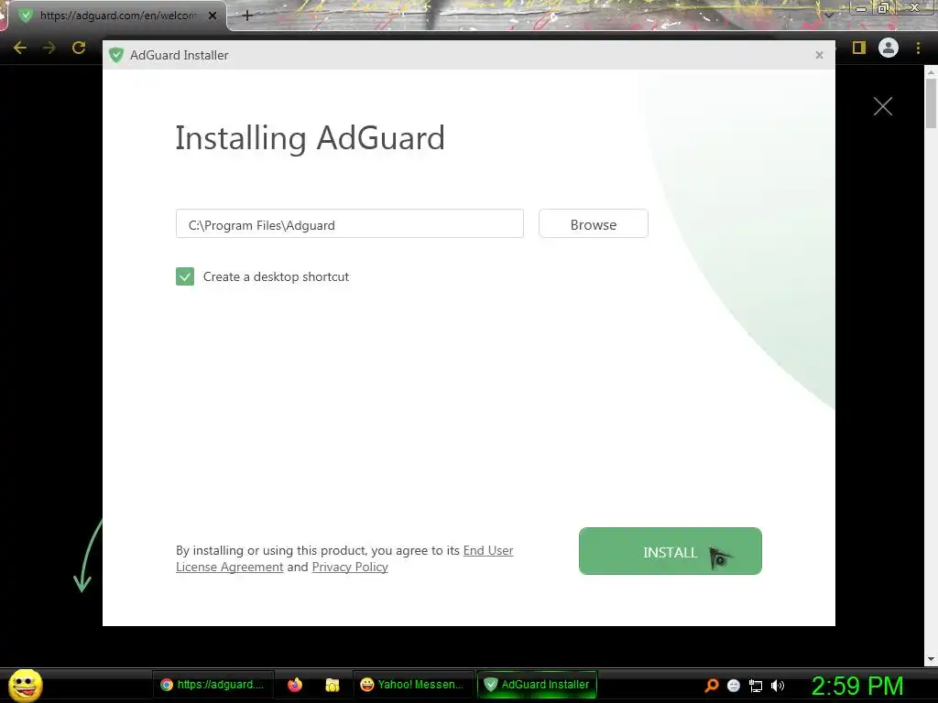Open a new browser tab
This screenshot has width=938, height=703.
click(247, 16)
